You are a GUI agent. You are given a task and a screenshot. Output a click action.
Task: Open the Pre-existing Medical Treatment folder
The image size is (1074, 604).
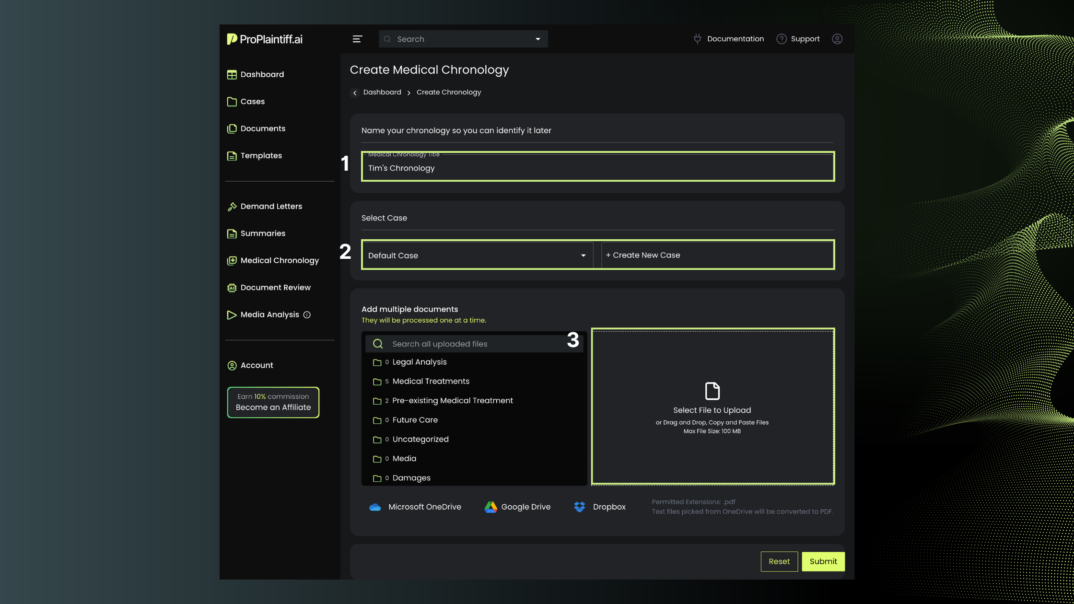tap(452, 401)
